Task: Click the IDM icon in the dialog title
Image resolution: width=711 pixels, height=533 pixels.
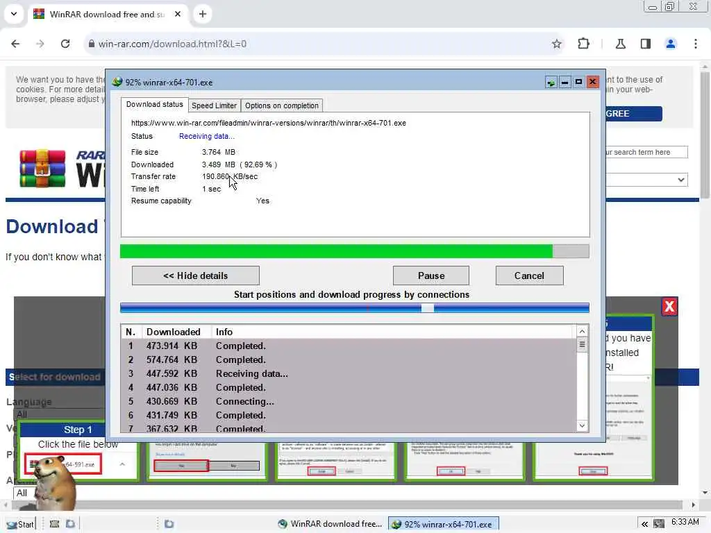Action: [117, 82]
